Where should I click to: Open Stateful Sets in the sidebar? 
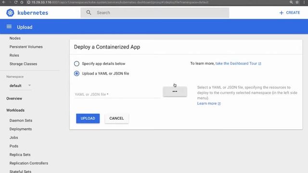pos(20,171)
